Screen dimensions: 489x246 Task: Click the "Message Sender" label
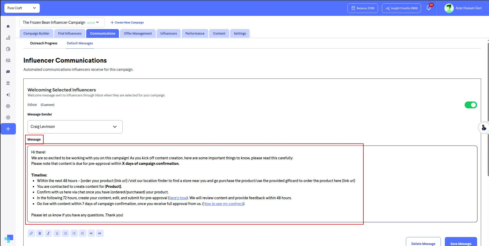[x=40, y=114]
